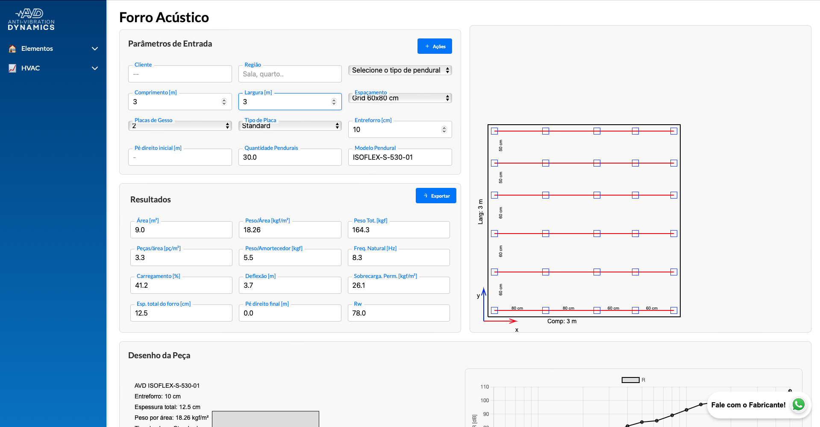Click the Larg: 3 m diagram label
Viewport: 820px width, 427px height.
[480, 212]
